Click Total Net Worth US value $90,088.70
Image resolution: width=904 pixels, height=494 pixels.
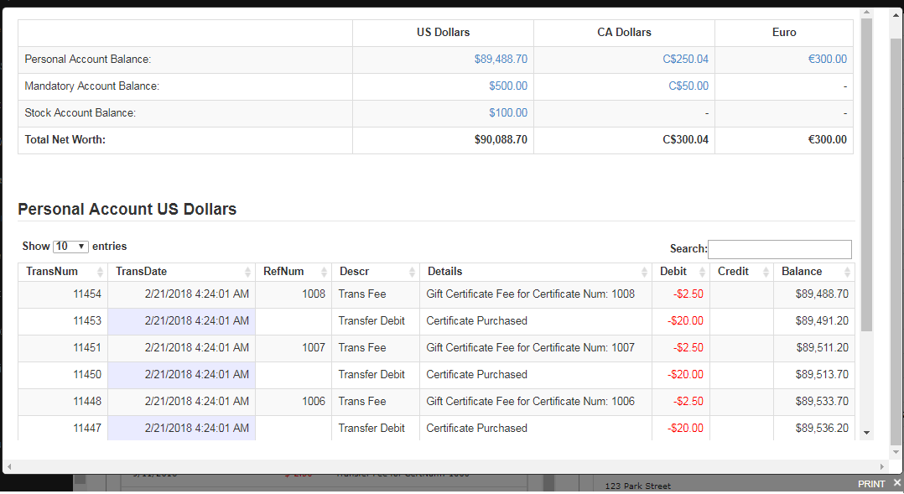click(501, 139)
